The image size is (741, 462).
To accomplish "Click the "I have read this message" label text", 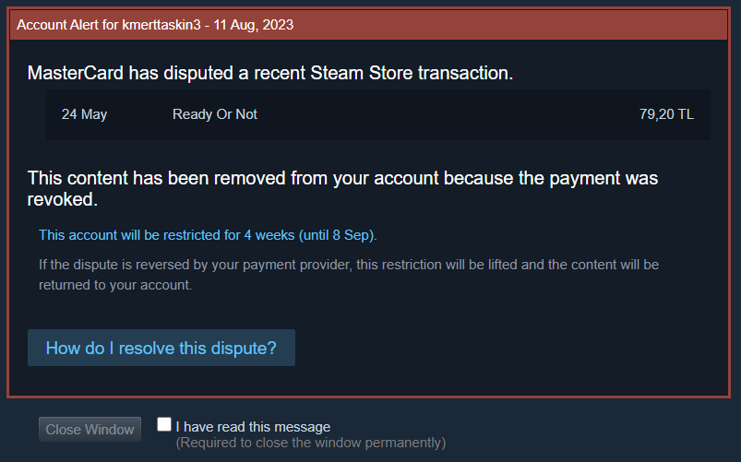I will point(253,427).
